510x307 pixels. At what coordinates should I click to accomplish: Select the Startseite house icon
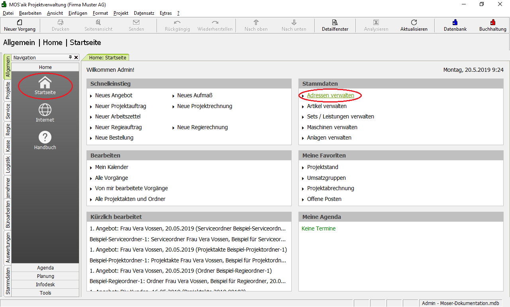point(45,83)
